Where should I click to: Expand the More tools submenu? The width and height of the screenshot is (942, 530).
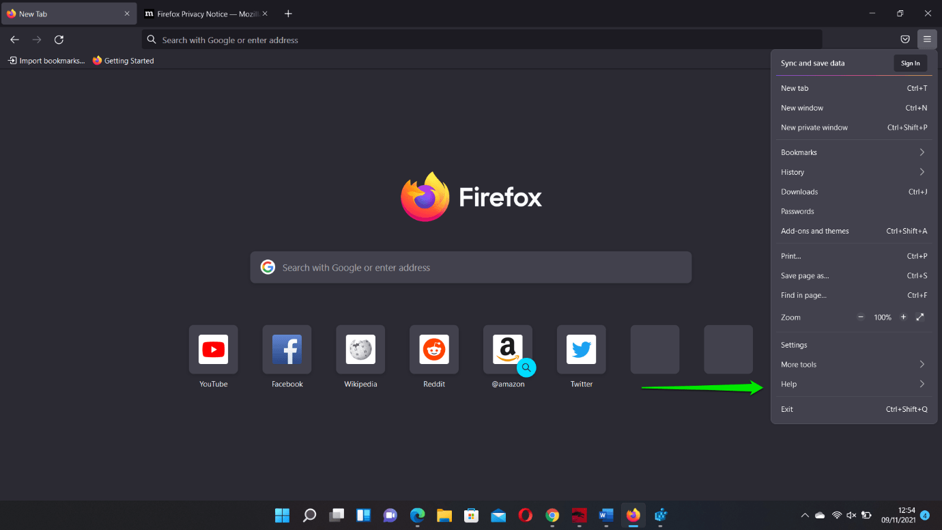tap(853, 365)
